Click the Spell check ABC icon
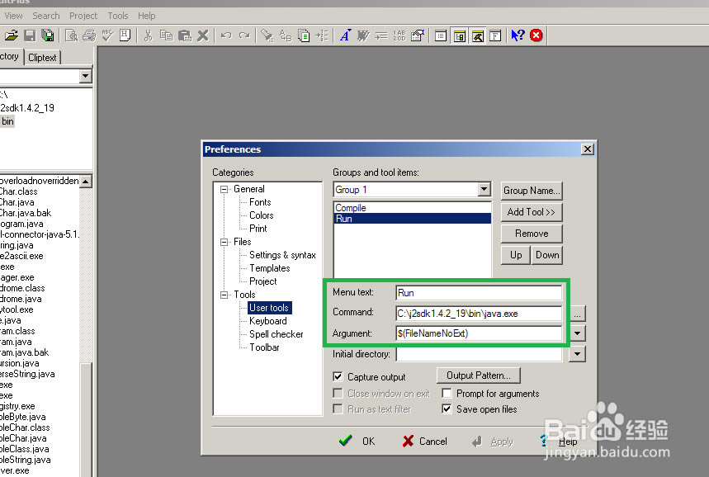Image resolution: width=709 pixels, height=477 pixels. point(107,35)
